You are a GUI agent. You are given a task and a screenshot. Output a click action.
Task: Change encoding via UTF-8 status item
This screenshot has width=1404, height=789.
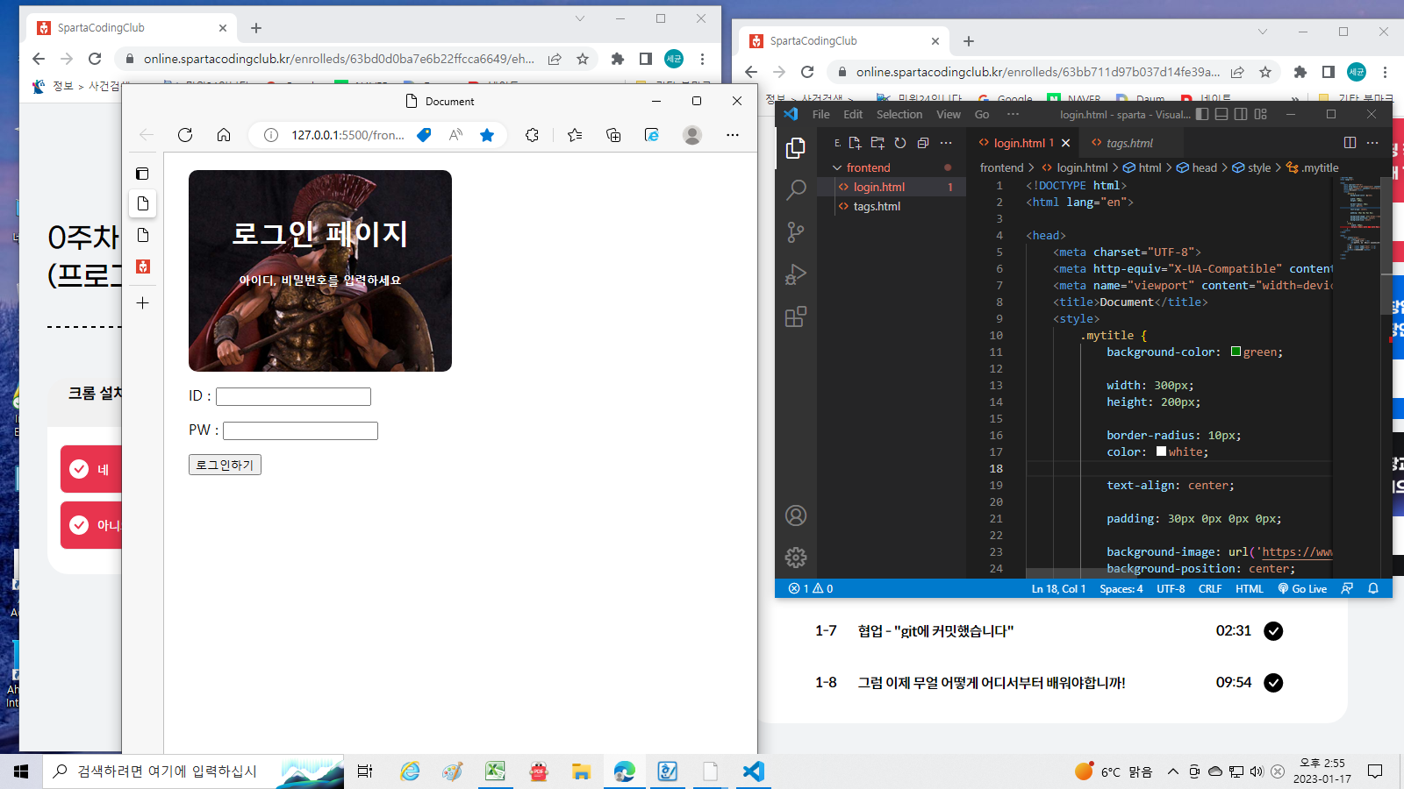[1171, 588]
